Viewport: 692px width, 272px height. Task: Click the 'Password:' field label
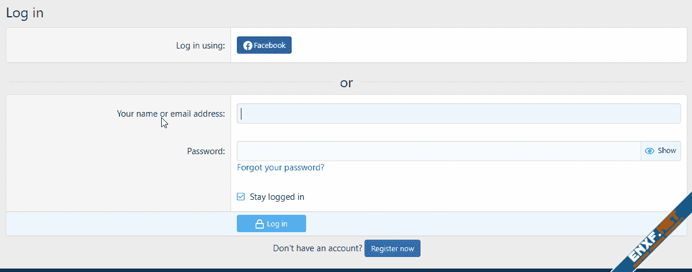click(206, 151)
